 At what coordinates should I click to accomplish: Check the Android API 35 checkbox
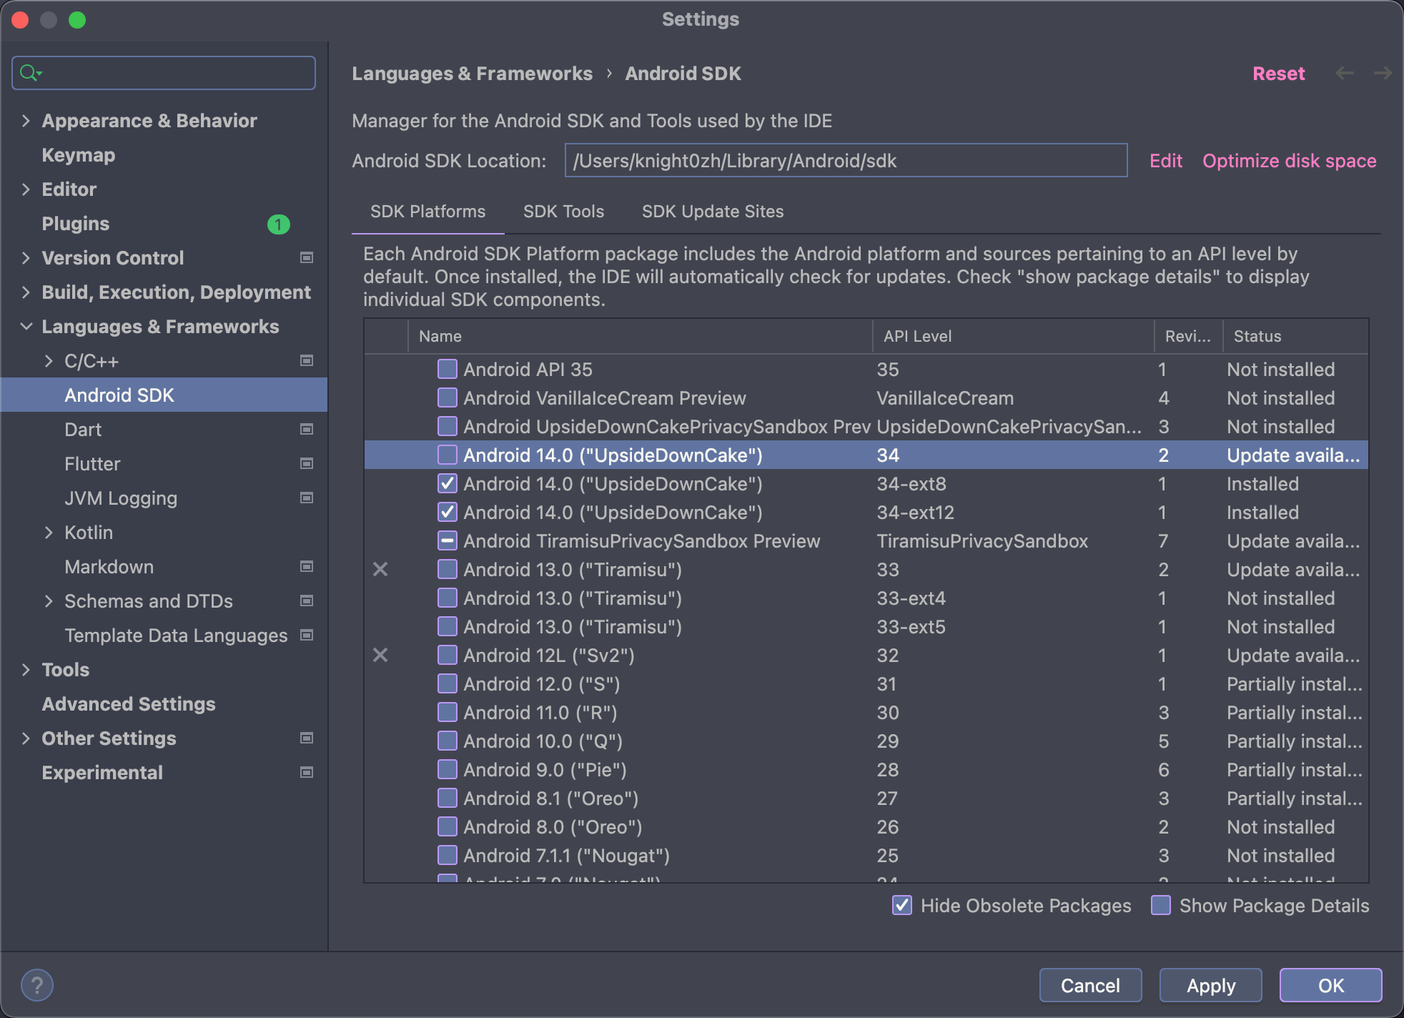coord(448,369)
